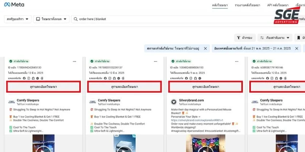Open the รายงานคลังโฆษณา tab
The height and width of the screenshot is (152, 305).
point(247,5)
